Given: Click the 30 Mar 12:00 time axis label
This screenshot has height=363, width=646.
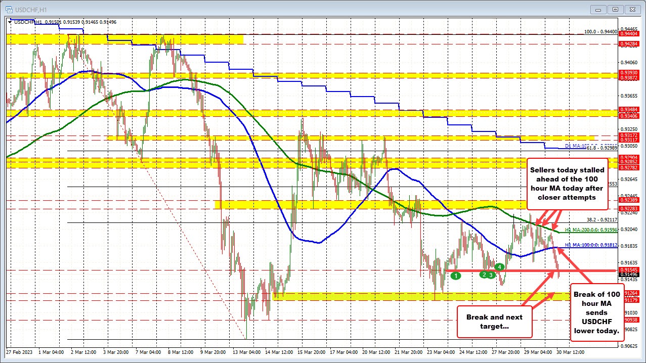Looking at the screenshot, I should tap(572, 352).
